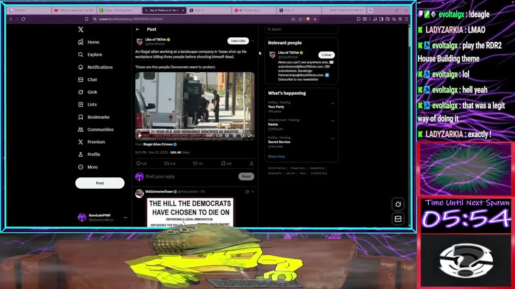The height and width of the screenshot is (289, 515).
Task: Switch to the Twitch browser tab
Action: [x=28, y=10]
